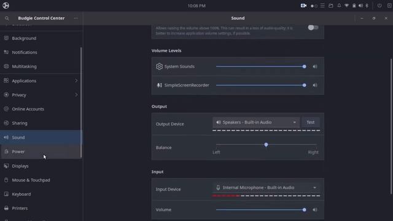Open the Output Device Speakers dropdown
393x221 pixels.
pyautogui.click(x=256, y=122)
